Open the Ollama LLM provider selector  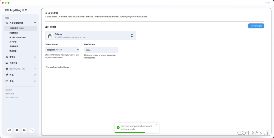click(x=90, y=35)
